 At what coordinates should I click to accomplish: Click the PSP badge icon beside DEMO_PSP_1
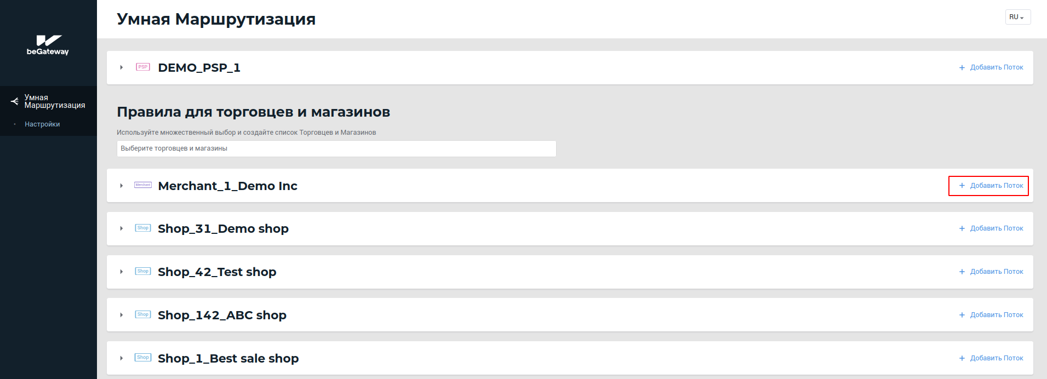(143, 67)
